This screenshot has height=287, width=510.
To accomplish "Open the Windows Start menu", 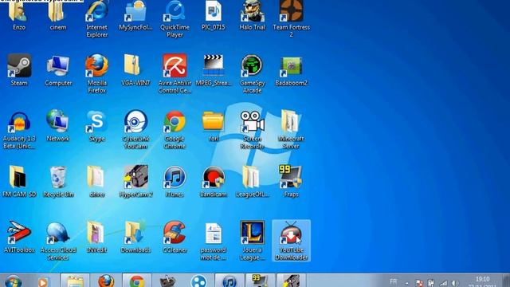I will pos(13,281).
